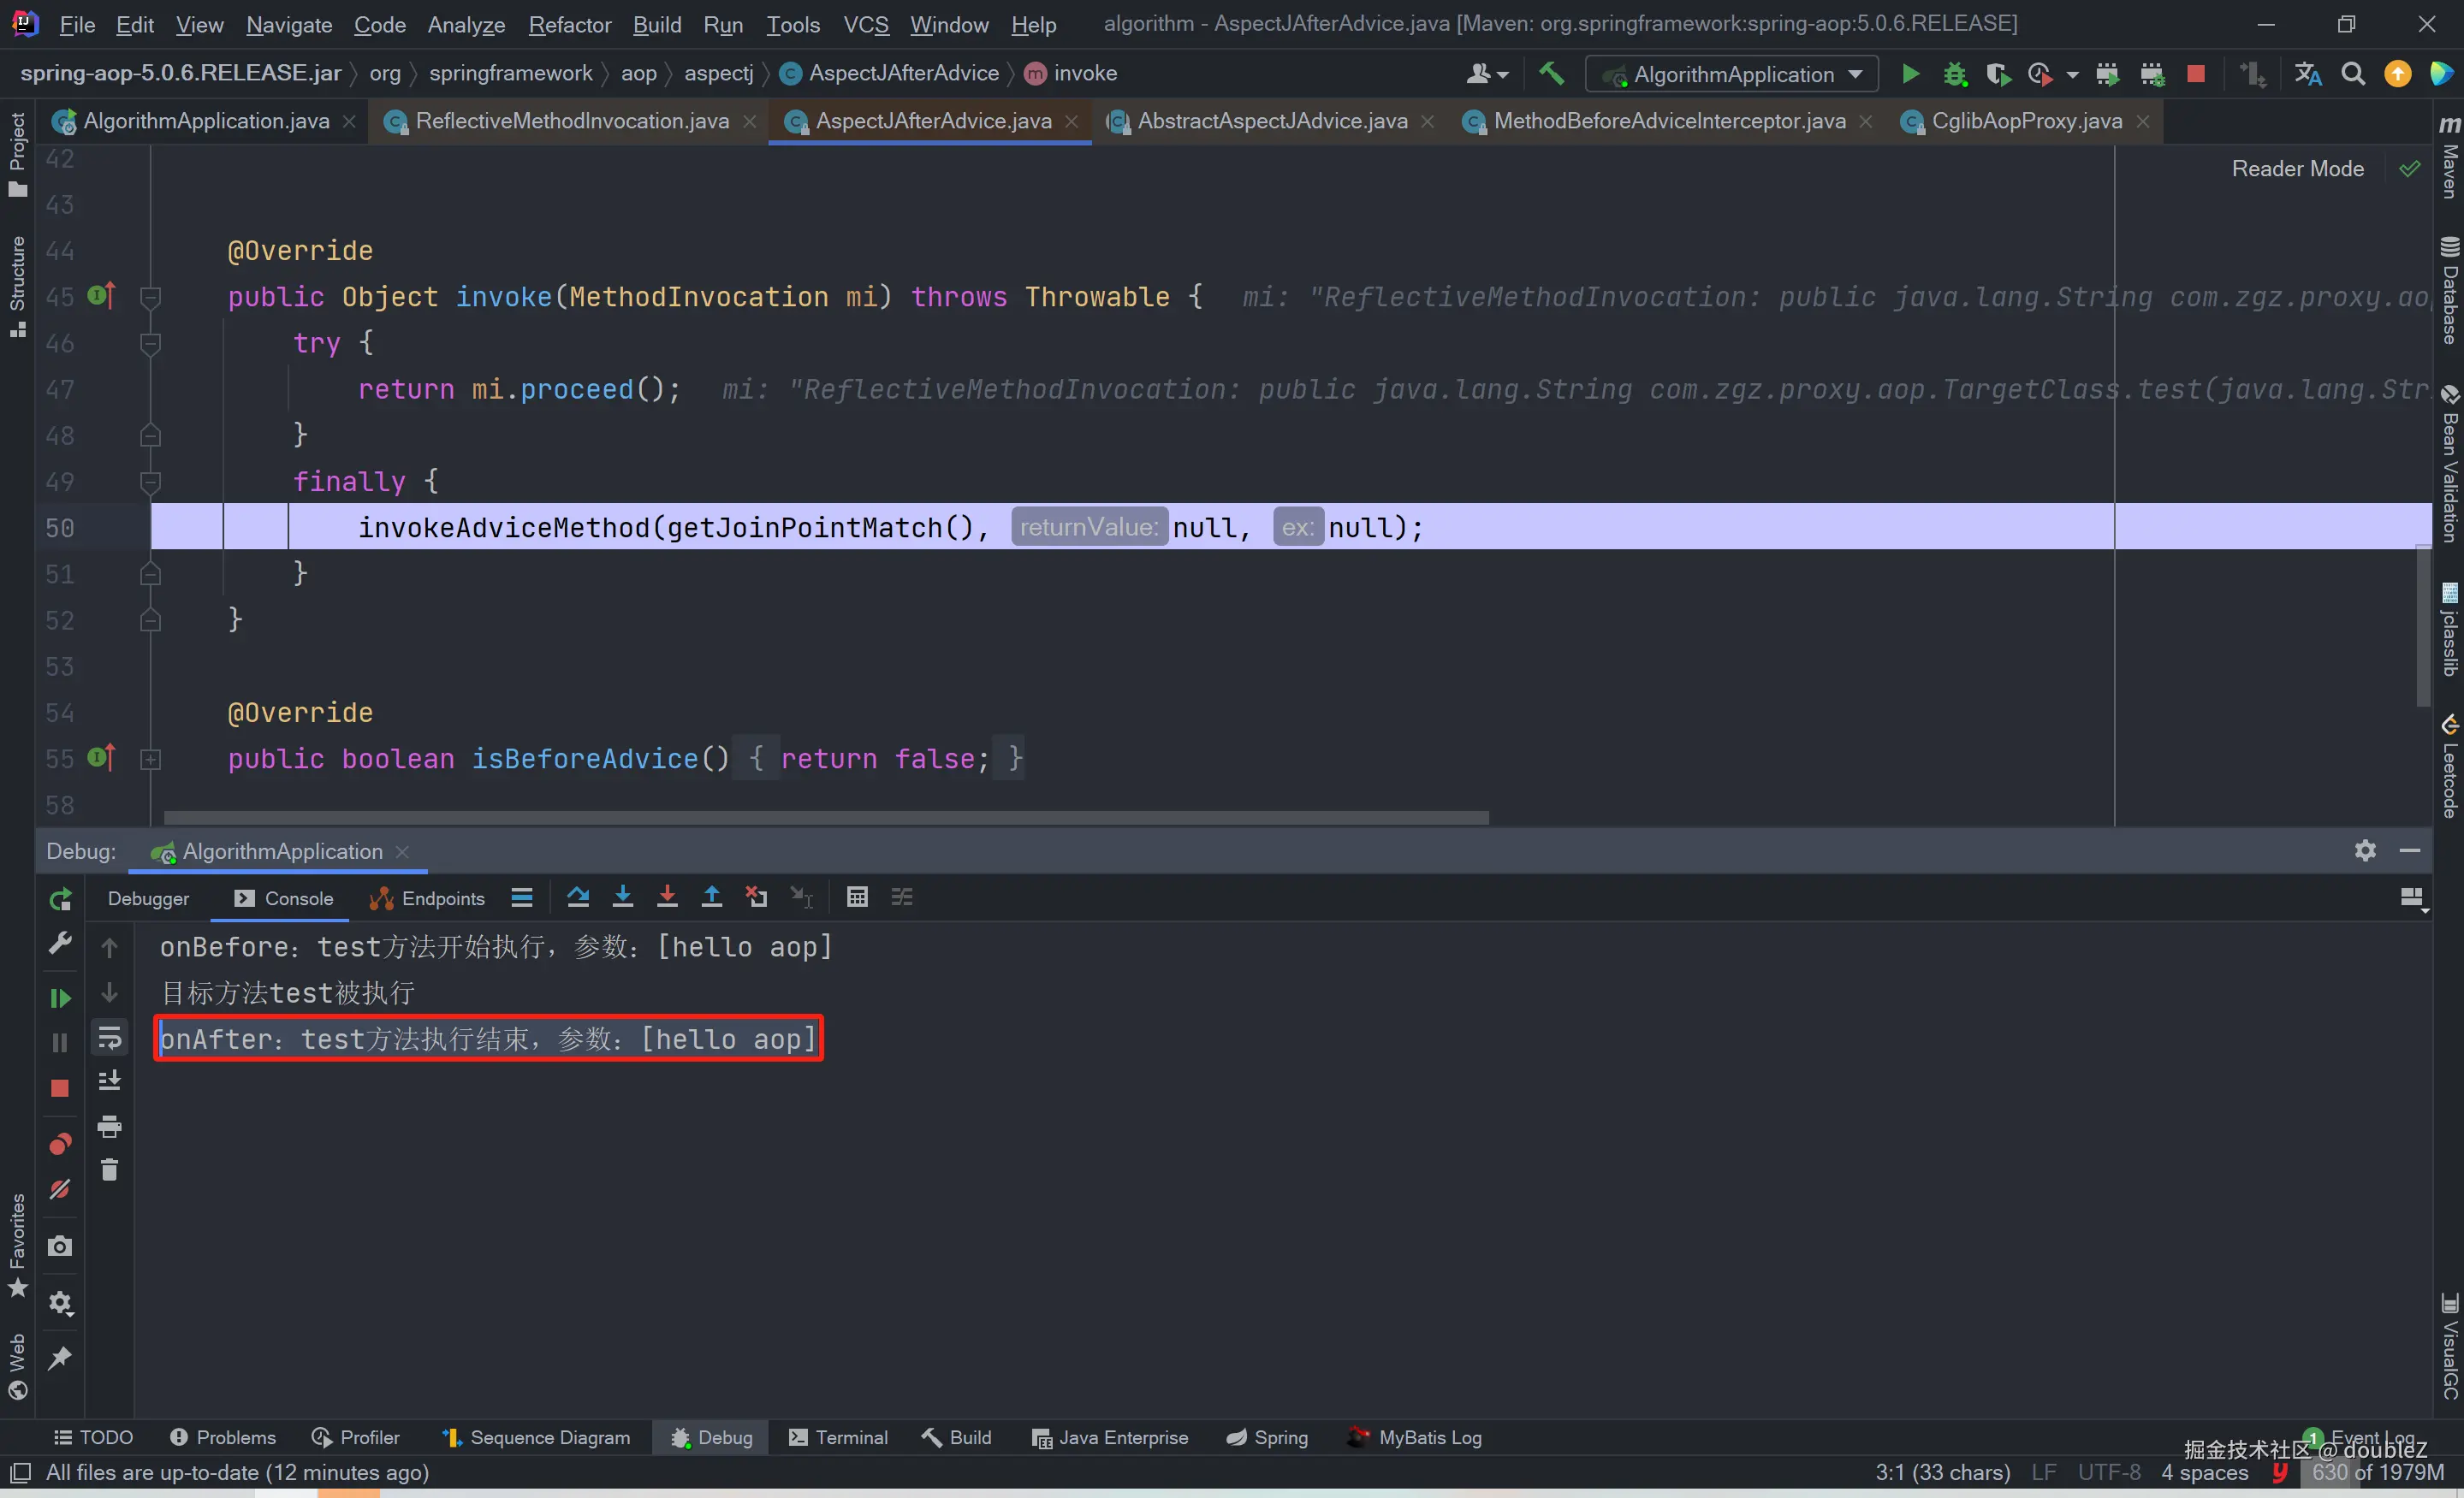Click the Rerun AlgorithmApplication icon
This screenshot has width=2464, height=1498.
click(60, 899)
